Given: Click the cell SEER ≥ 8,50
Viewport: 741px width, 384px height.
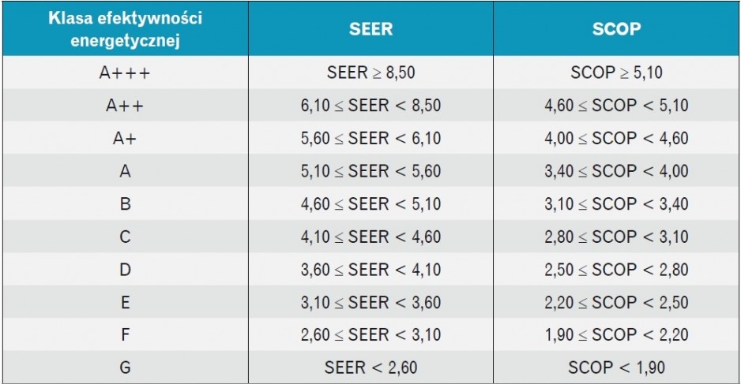Looking at the screenshot, I should tap(371, 73).
